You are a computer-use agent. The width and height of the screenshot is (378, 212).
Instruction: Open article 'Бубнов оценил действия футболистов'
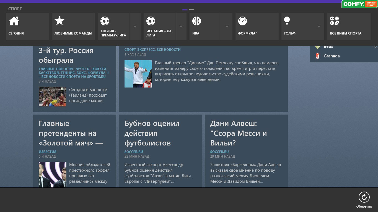tap(152, 133)
